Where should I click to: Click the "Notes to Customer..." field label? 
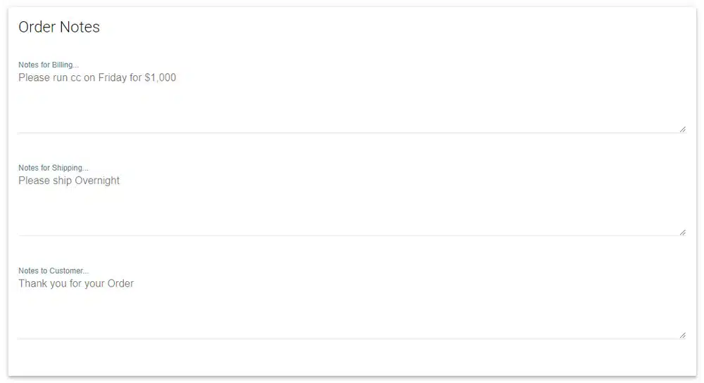[54, 271]
